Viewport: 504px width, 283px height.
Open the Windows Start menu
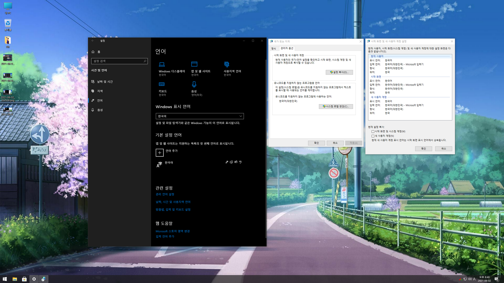click(5, 279)
